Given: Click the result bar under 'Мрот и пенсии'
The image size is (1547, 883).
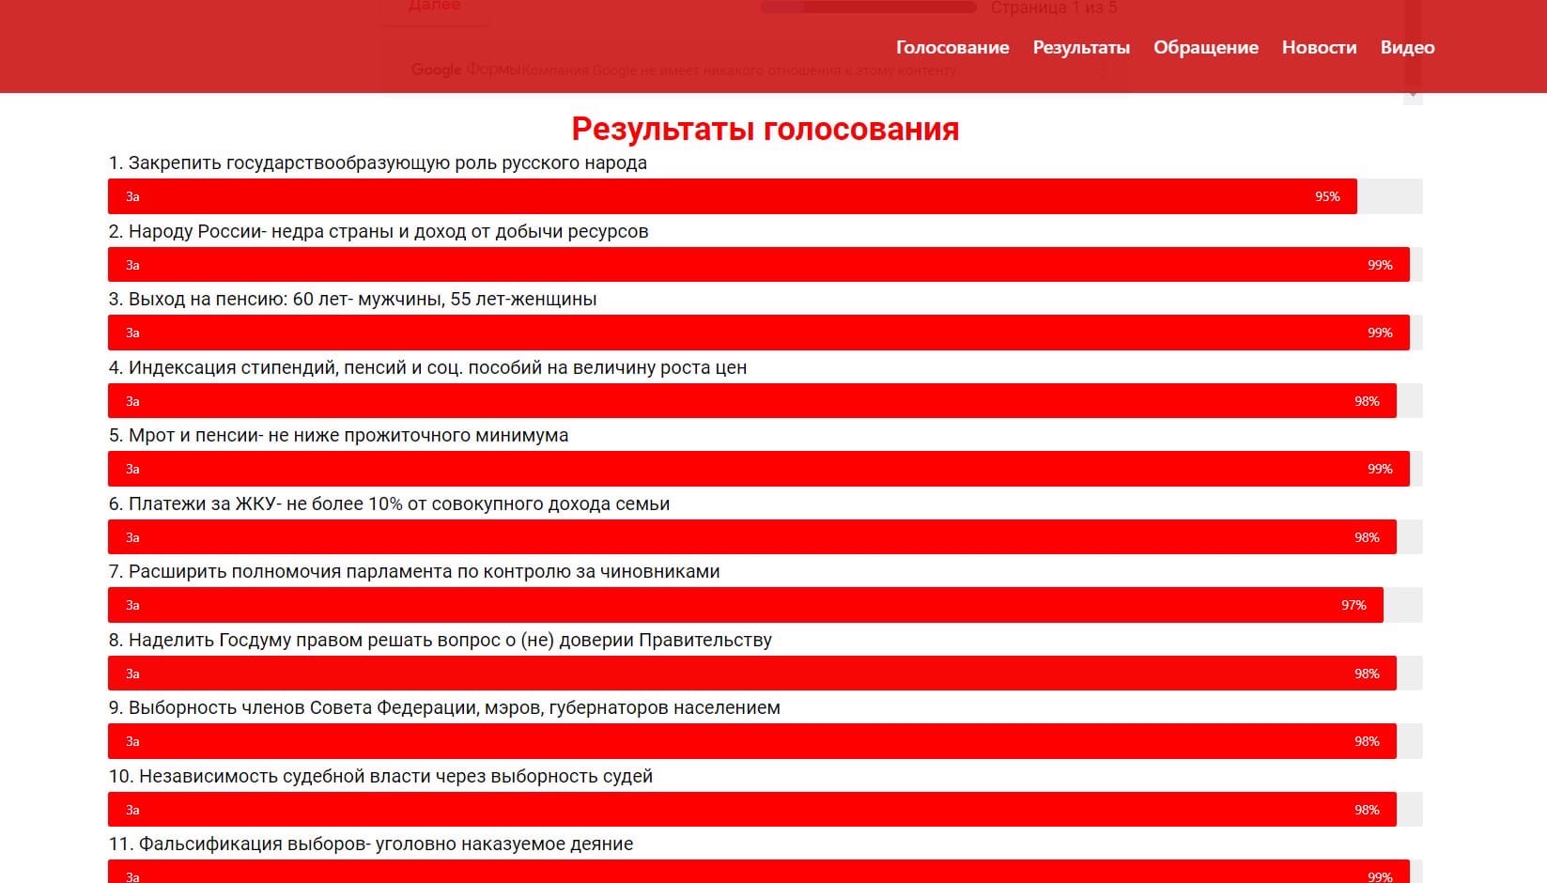Looking at the screenshot, I should tap(759, 469).
